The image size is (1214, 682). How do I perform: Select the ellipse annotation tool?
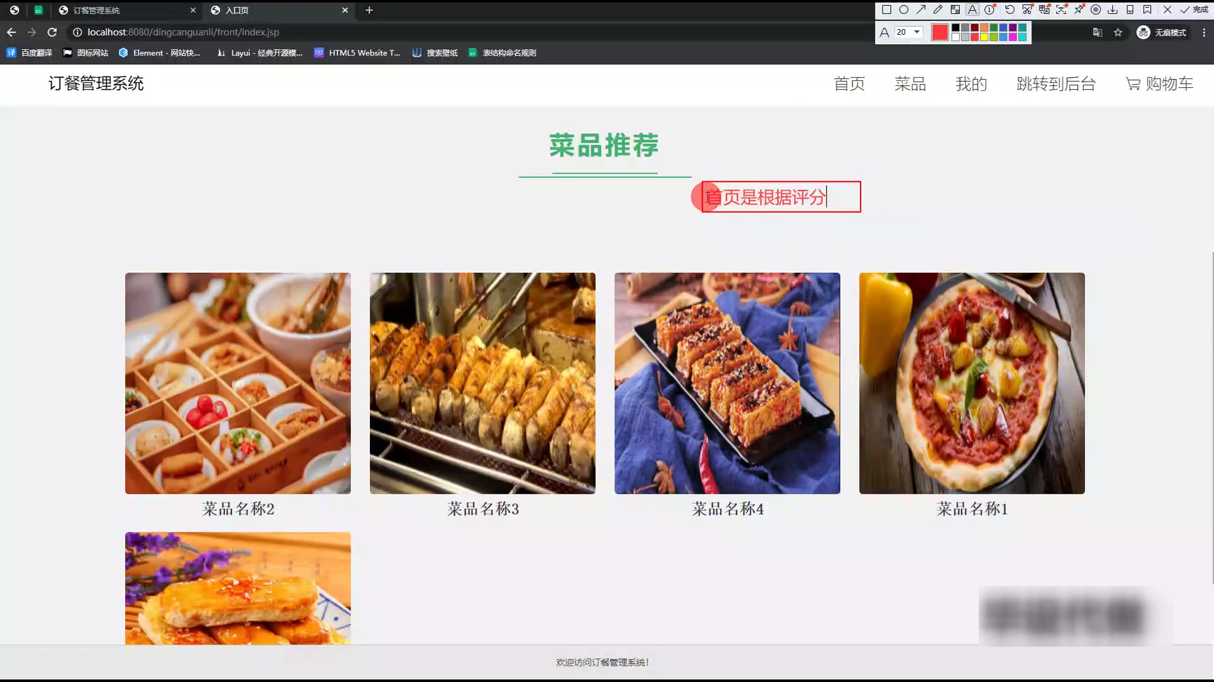tap(904, 9)
